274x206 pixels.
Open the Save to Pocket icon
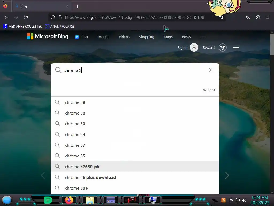click(x=248, y=17)
